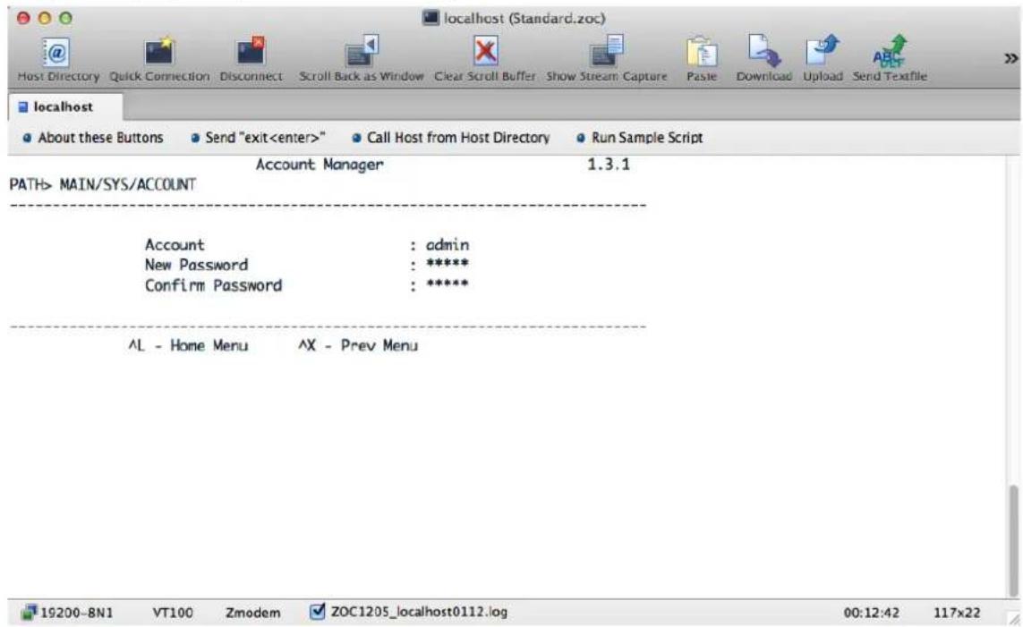
Task: Click the yellow minimize window button
Action: tap(45, 18)
